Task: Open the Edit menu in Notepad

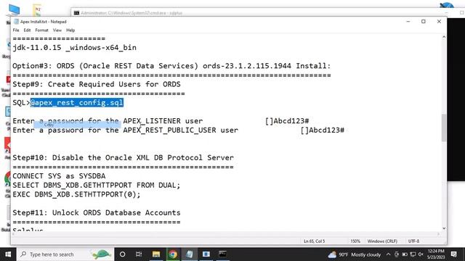Action: pos(27,30)
